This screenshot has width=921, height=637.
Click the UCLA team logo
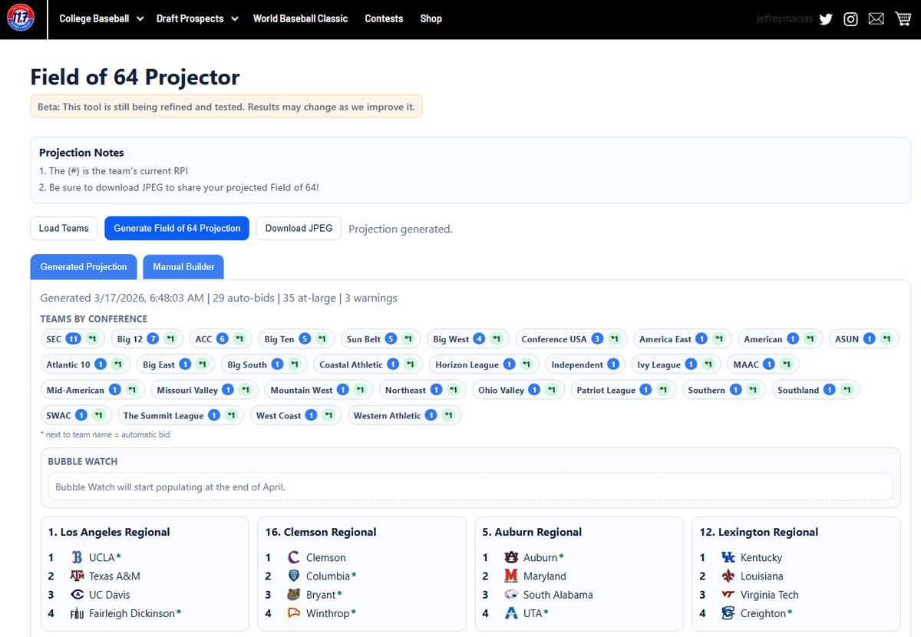pyautogui.click(x=77, y=558)
